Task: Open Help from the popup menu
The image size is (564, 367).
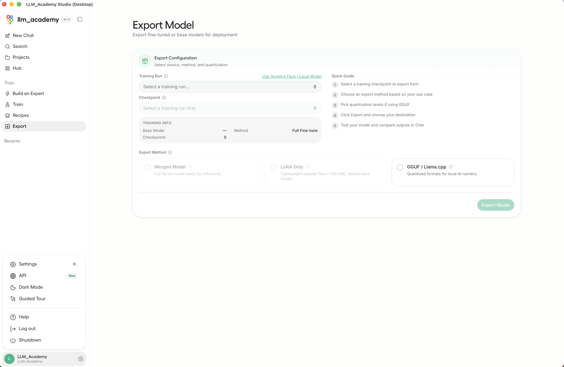Action: pos(44,317)
